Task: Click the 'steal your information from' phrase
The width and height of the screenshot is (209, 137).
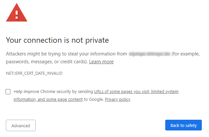Action: coord(97,54)
